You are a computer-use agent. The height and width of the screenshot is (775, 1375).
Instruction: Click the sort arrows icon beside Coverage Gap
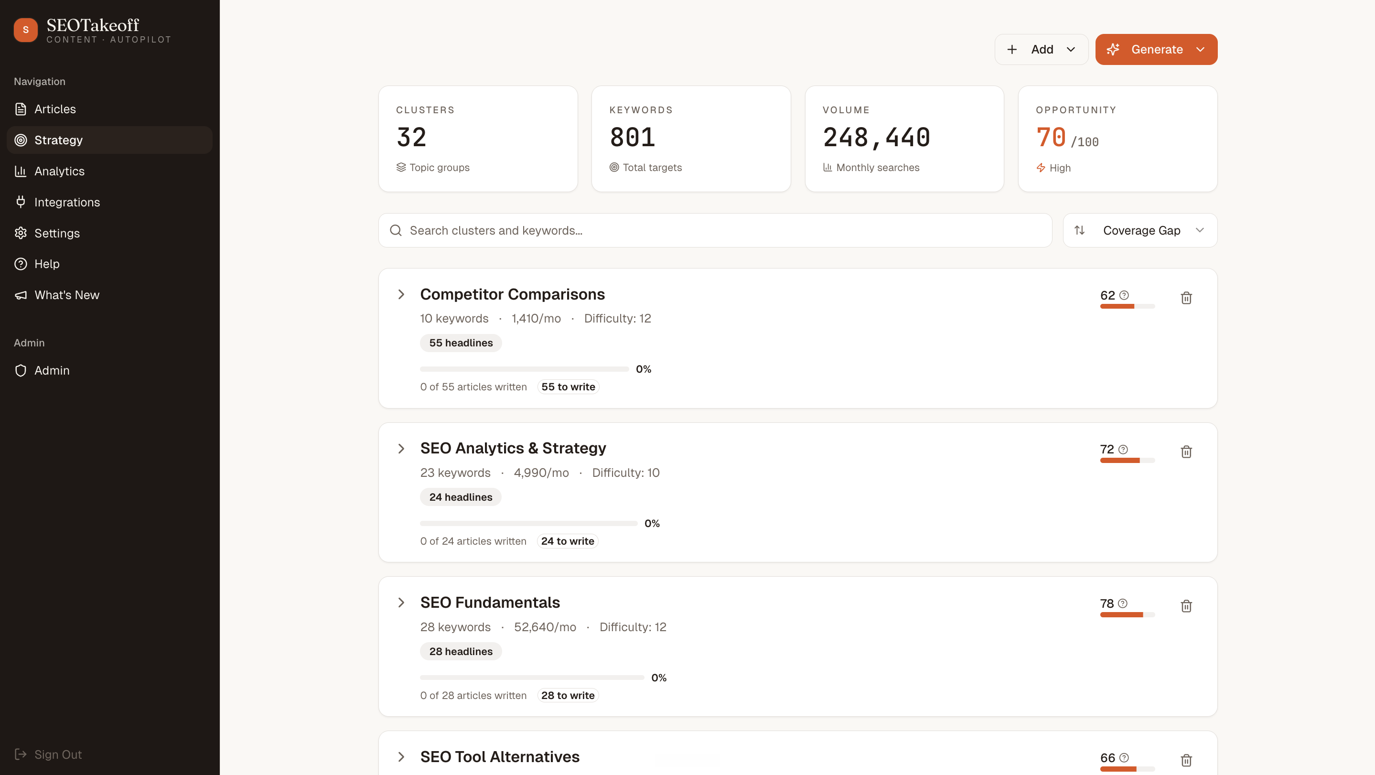1079,230
